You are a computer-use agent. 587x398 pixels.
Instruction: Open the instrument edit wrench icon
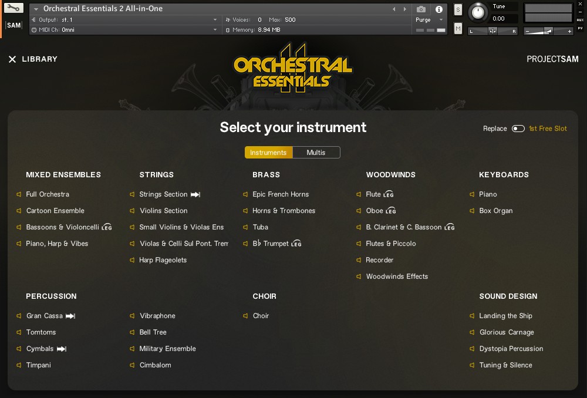(x=14, y=8)
